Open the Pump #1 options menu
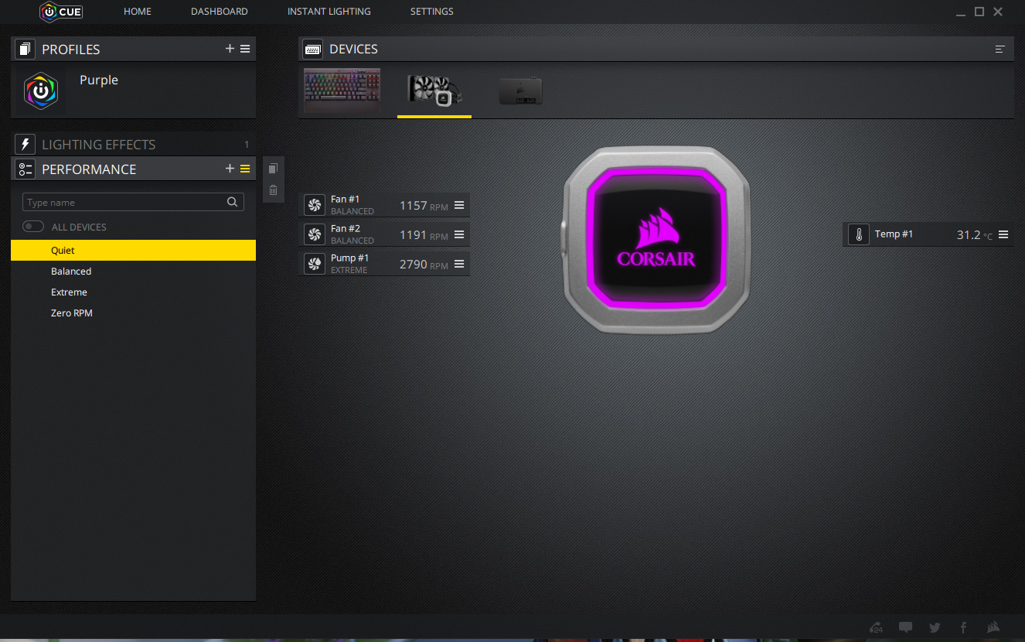Image resolution: width=1025 pixels, height=642 pixels. (x=459, y=264)
